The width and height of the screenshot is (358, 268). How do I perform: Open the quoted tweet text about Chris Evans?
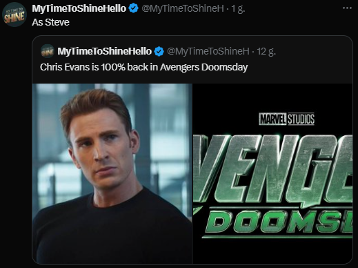143,67
